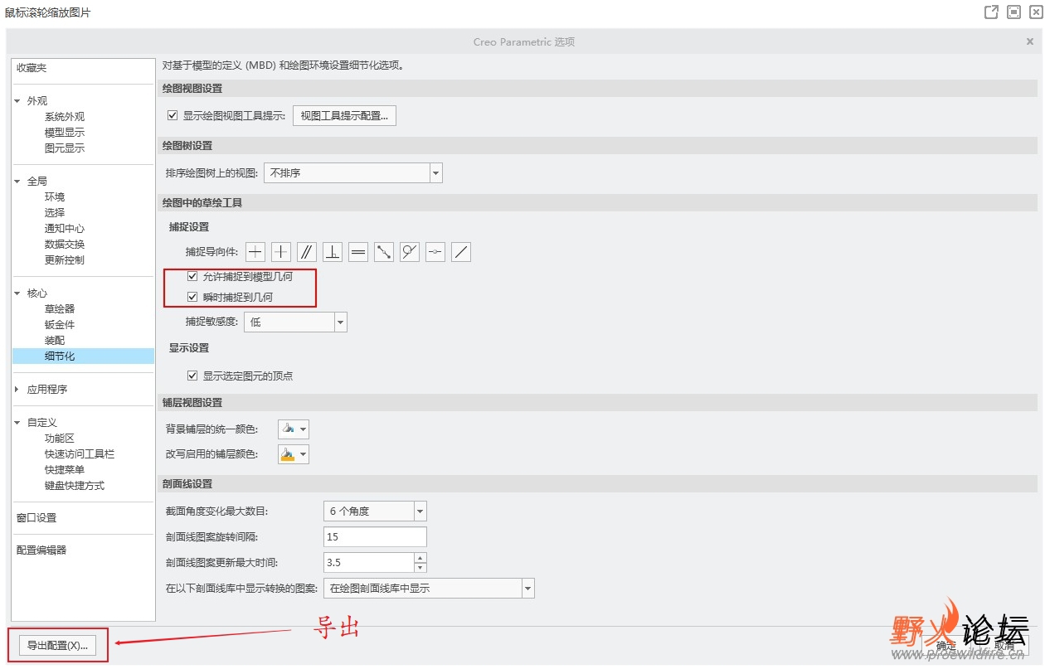Toggle the midpoint snap guide icon
The width and height of the screenshot is (1045, 669).
435,252
